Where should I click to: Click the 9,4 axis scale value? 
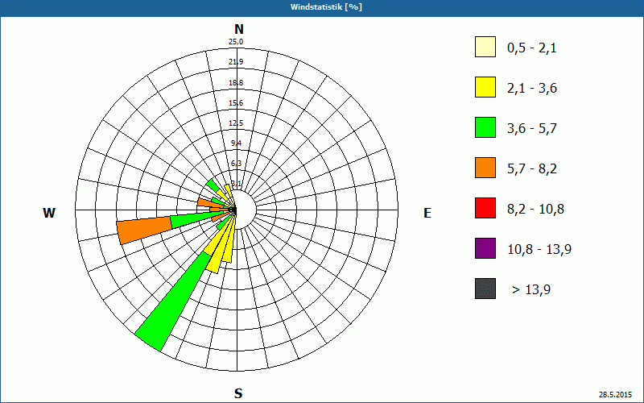[236, 143]
